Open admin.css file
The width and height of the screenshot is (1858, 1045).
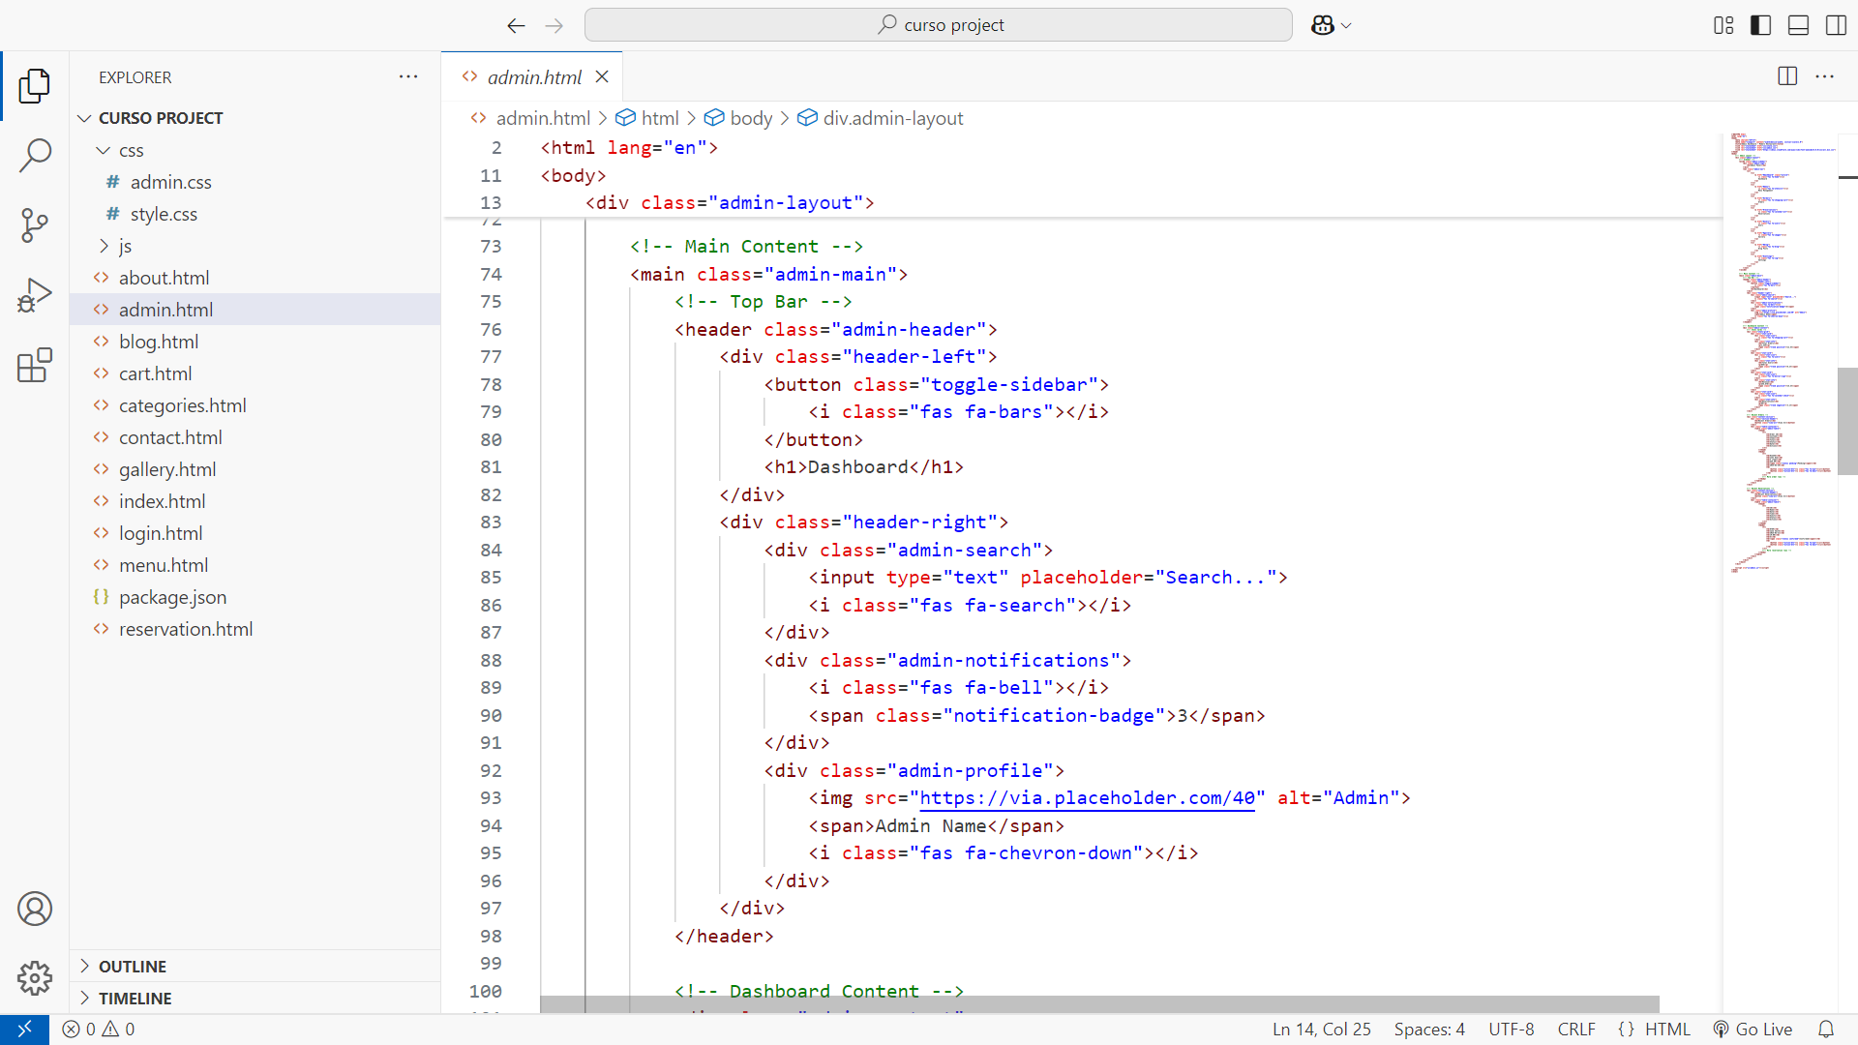255,182
